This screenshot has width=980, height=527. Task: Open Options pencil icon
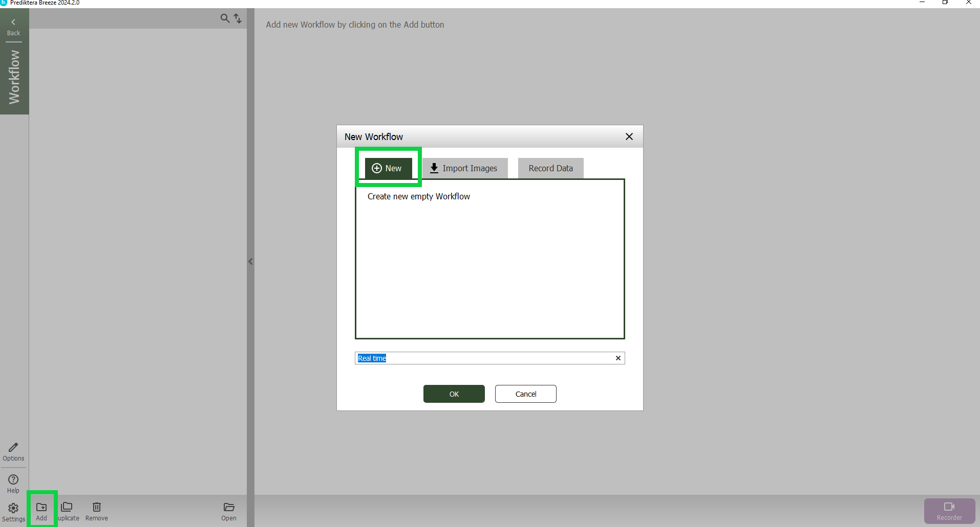coord(13,448)
